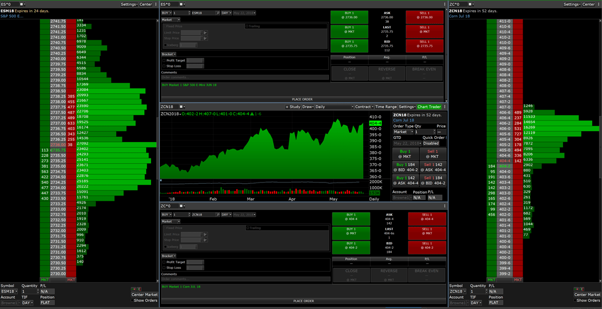Check the Stop Loss box in ZC order ticket

pyautogui.click(x=164, y=268)
